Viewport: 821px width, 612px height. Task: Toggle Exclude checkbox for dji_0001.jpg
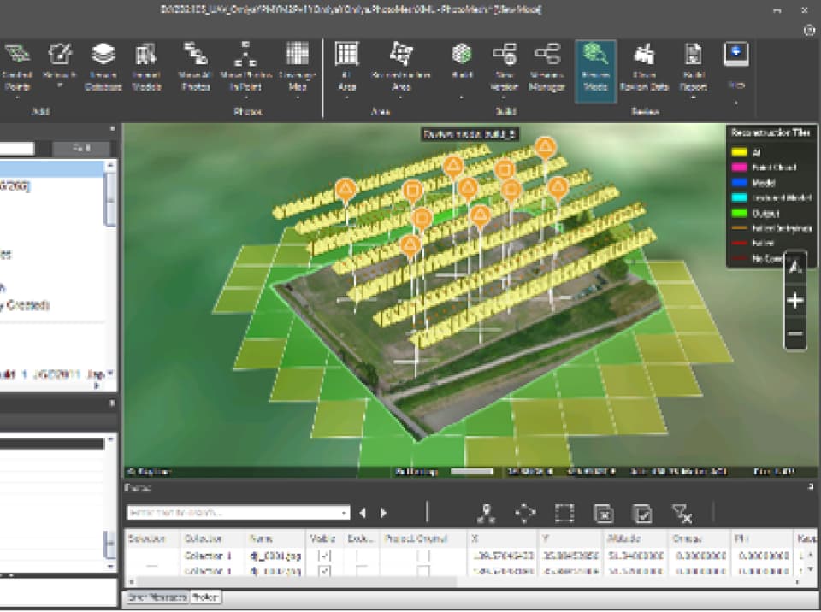click(361, 556)
